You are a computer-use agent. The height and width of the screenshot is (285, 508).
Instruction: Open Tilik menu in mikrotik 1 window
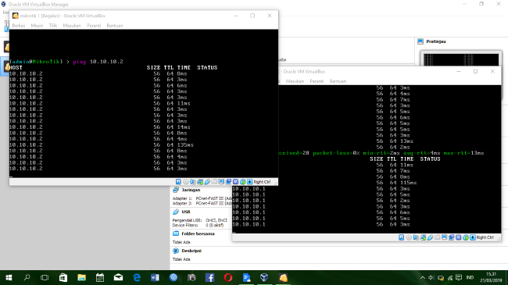53,26
